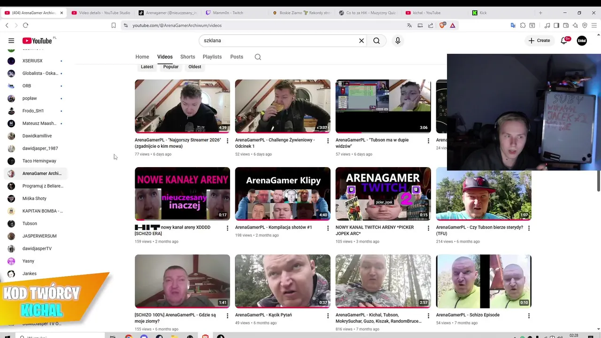Open Chrome from the taskbar
Image resolution: width=601 pixels, height=338 pixels.
129,336
